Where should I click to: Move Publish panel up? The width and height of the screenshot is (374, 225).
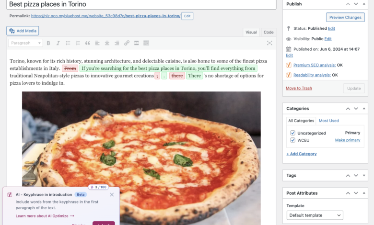point(348,4)
